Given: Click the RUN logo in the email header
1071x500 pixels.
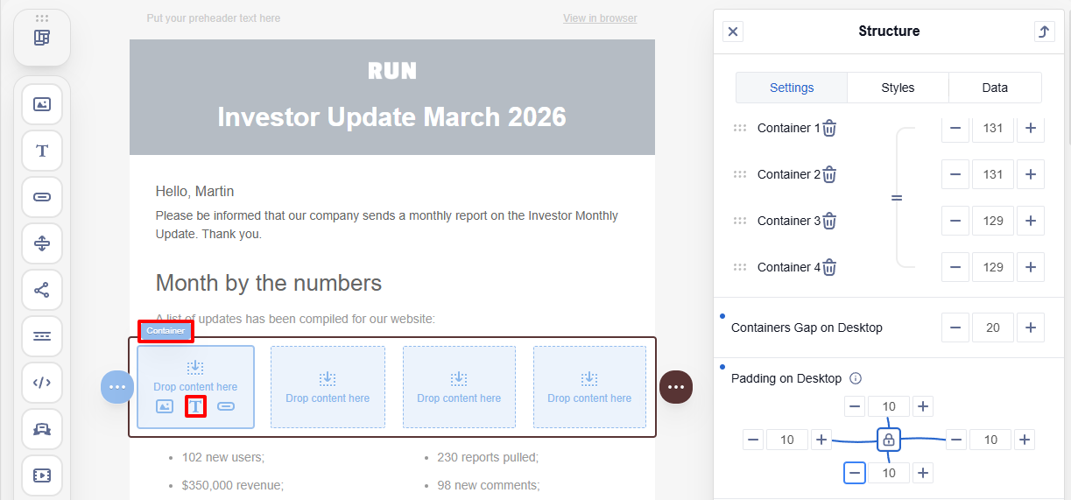Looking at the screenshot, I should click(x=392, y=71).
